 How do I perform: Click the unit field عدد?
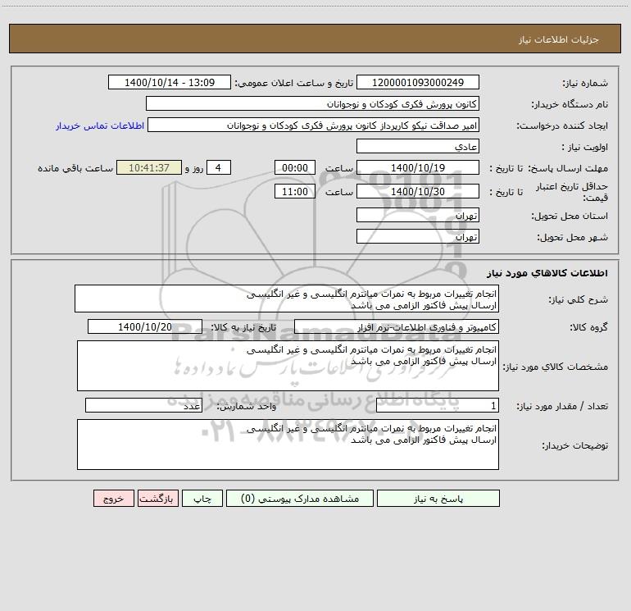pyautogui.click(x=143, y=405)
